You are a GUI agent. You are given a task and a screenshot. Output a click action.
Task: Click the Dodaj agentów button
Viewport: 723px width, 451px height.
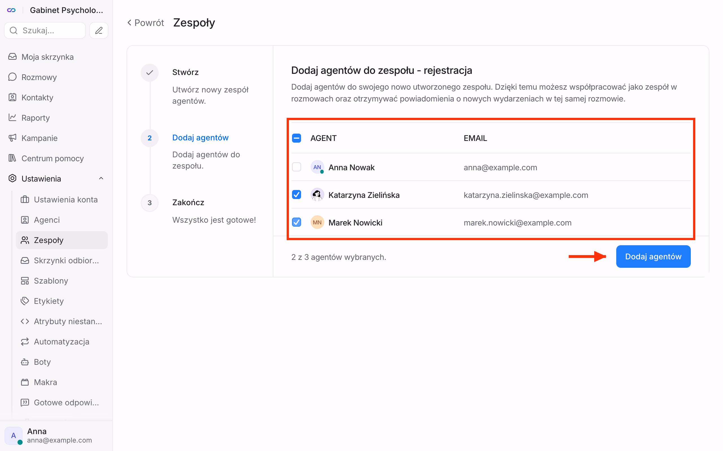click(x=653, y=257)
